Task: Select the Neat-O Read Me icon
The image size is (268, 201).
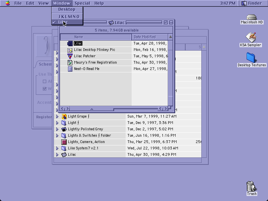Action: pos(70,69)
